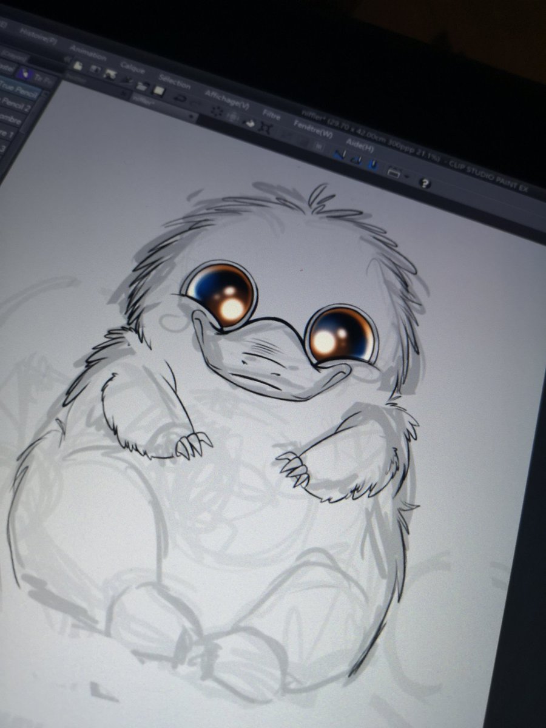Toggle the second blue snap icon
Screen dimensions: 546x728
pos(357,160)
